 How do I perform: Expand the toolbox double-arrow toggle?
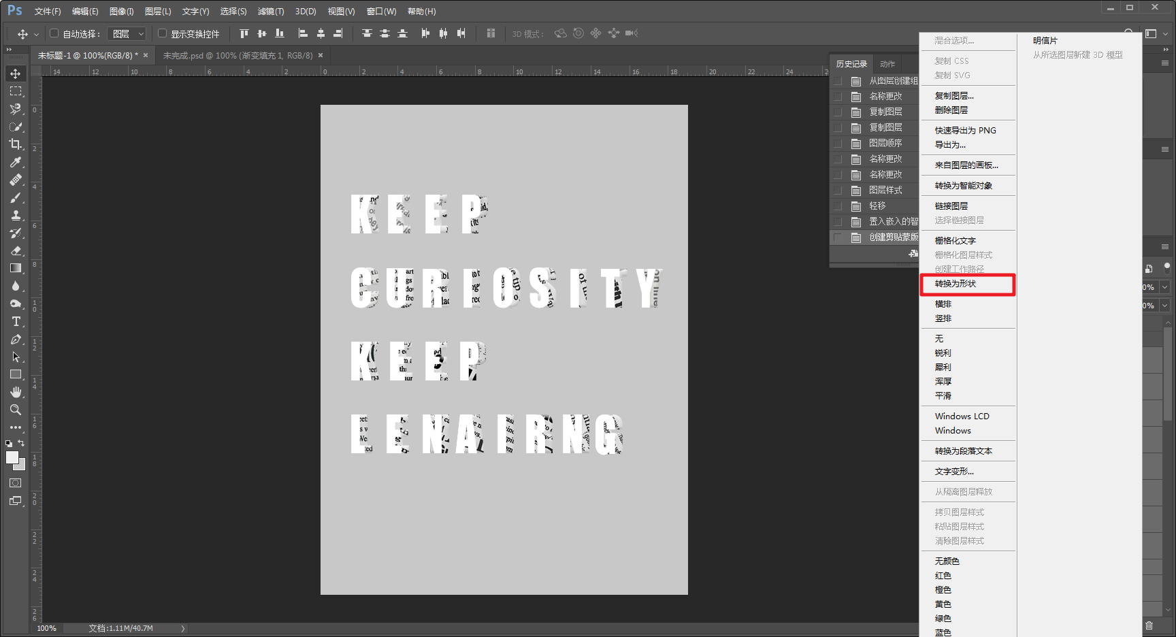(x=9, y=50)
